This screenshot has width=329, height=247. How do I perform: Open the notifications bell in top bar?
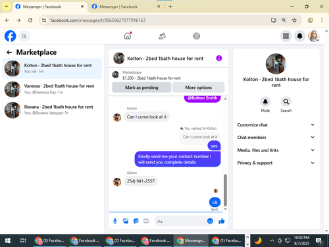pos(299,36)
